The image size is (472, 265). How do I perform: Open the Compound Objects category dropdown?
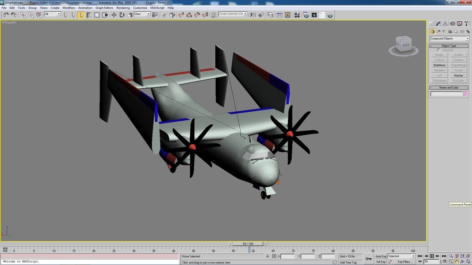[x=449, y=39]
